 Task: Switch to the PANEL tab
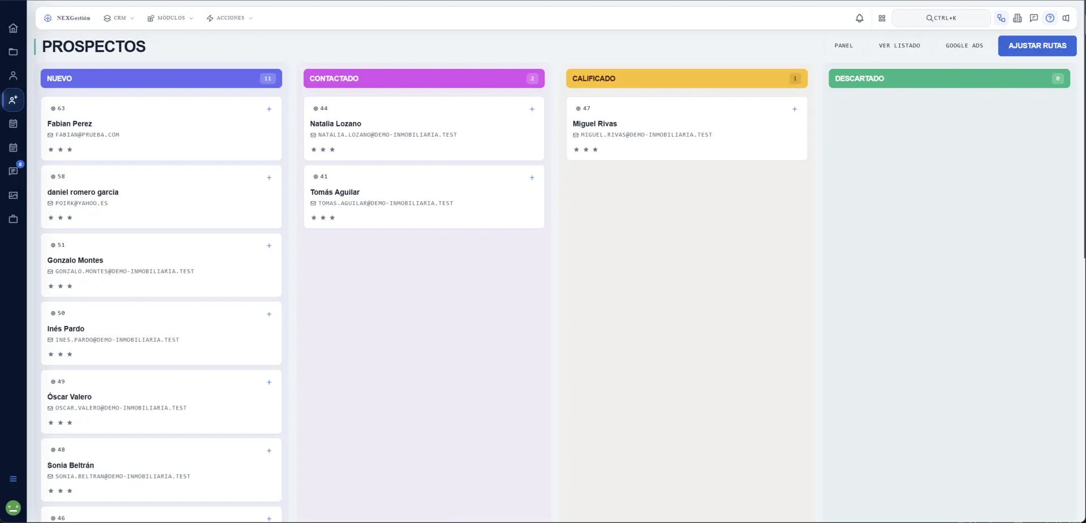843,46
